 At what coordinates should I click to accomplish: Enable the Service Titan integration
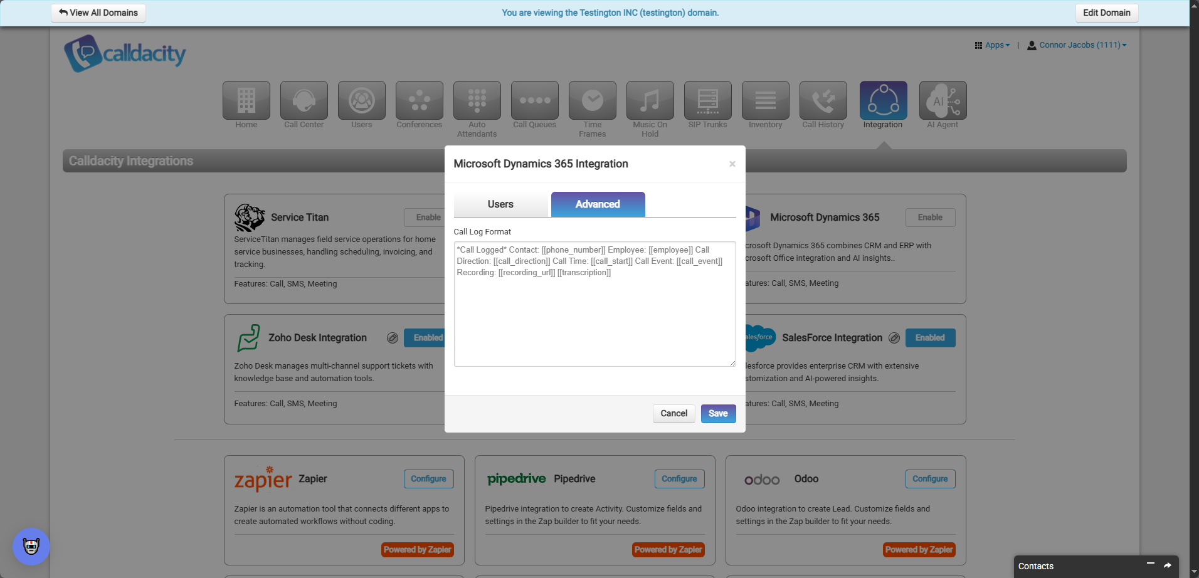click(425, 218)
